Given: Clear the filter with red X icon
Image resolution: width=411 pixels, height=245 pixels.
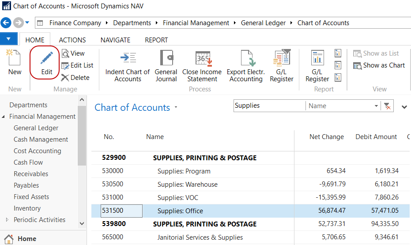Looking at the screenshot, I should click(388, 106).
